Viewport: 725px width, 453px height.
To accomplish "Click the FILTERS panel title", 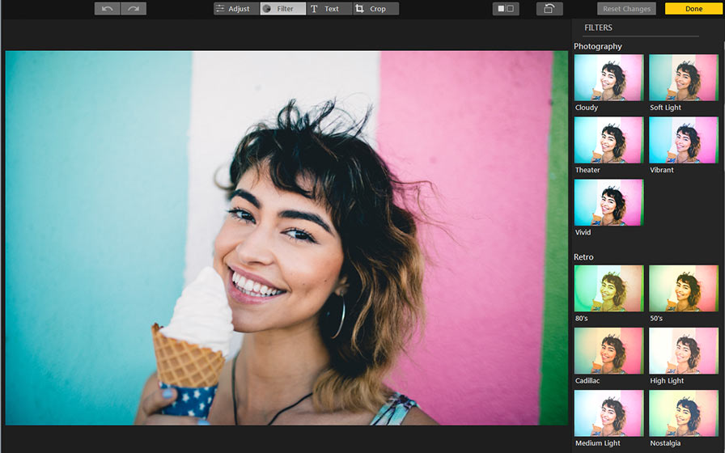I will (598, 28).
